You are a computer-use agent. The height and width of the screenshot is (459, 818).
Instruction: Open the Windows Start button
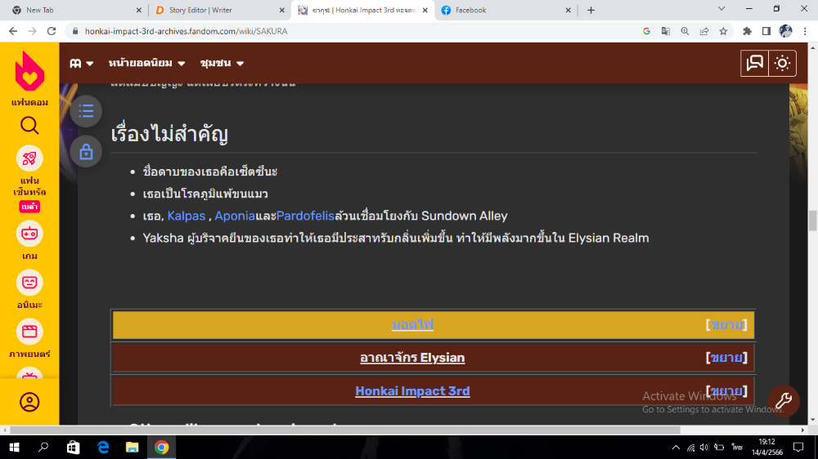click(x=14, y=447)
